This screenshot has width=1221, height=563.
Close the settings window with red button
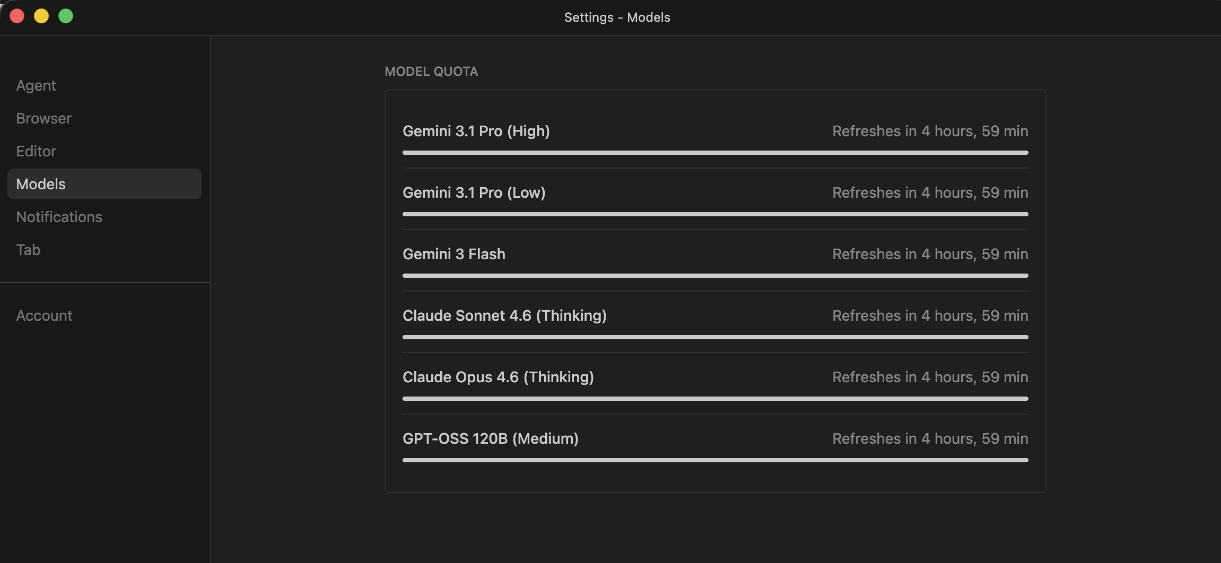tap(17, 16)
